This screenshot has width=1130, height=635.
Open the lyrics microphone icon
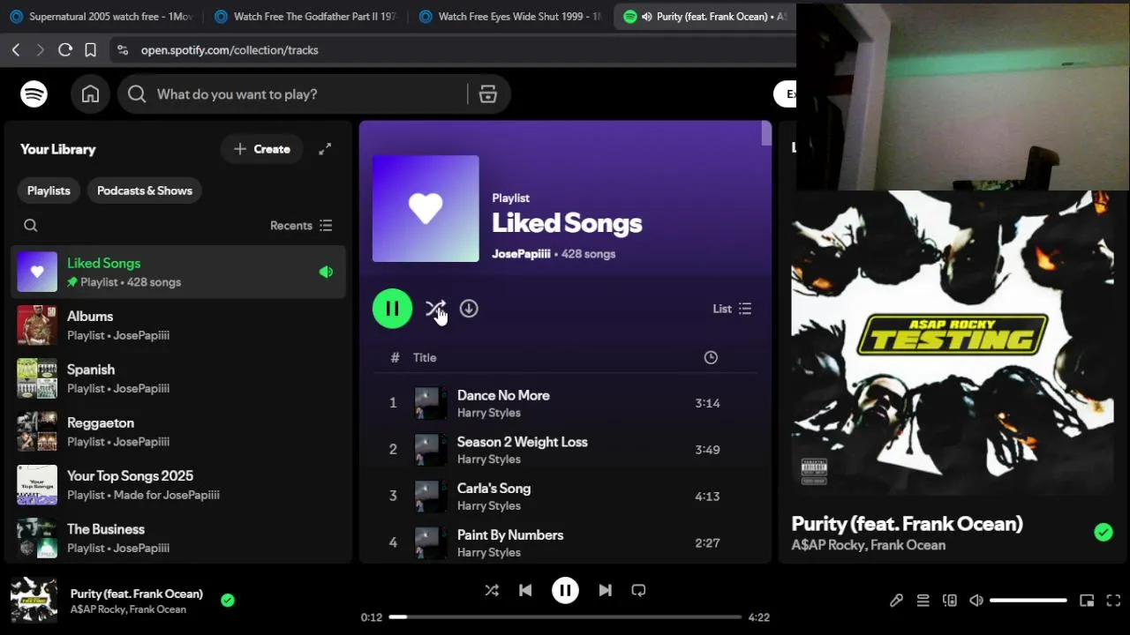[x=896, y=601]
